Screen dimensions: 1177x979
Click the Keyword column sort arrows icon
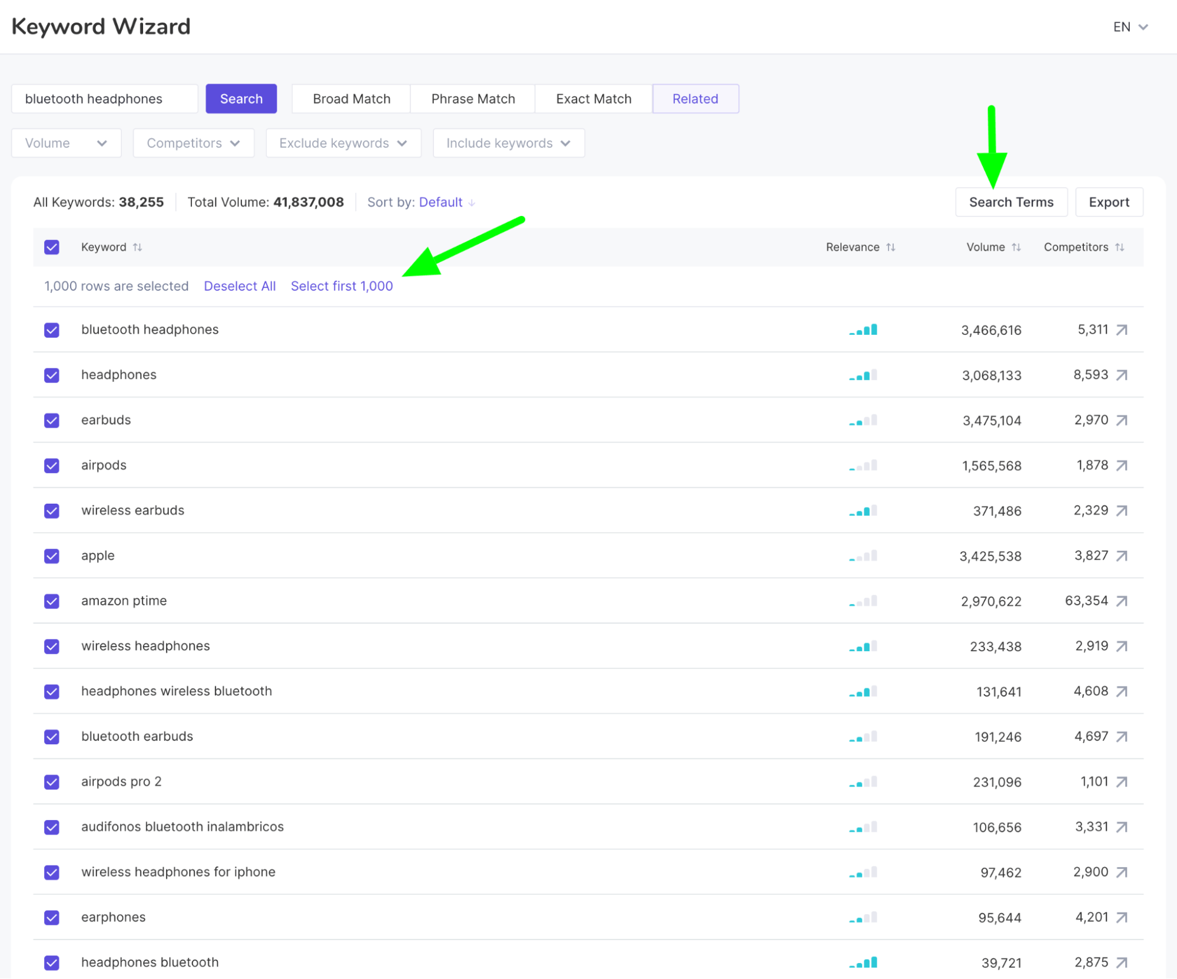[x=137, y=247]
